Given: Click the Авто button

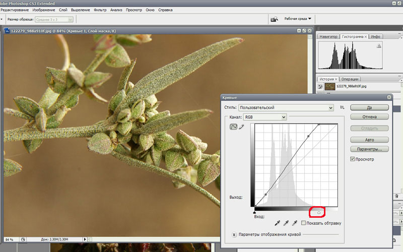Looking at the screenshot, I should 369,140.
